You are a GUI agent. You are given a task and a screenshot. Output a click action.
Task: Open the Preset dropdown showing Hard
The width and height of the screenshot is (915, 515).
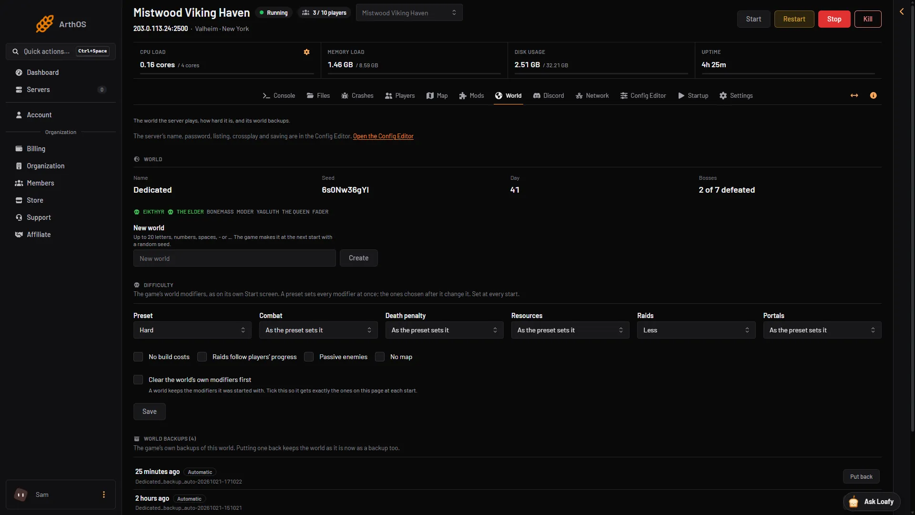[x=193, y=330]
